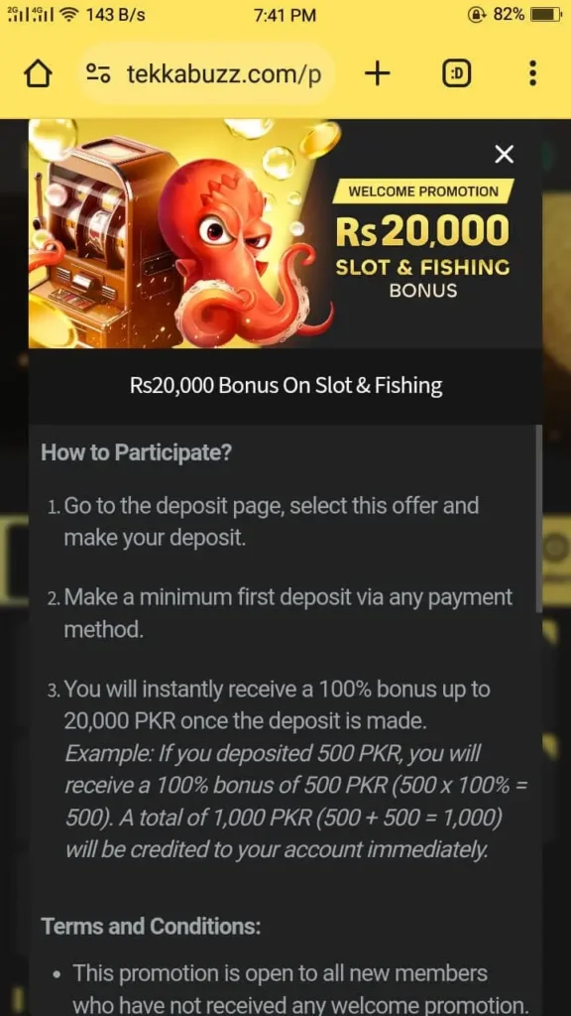Tap the 7:41 PM clock in status bar
The height and width of the screenshot is (1016, 571).
[285, 14]
